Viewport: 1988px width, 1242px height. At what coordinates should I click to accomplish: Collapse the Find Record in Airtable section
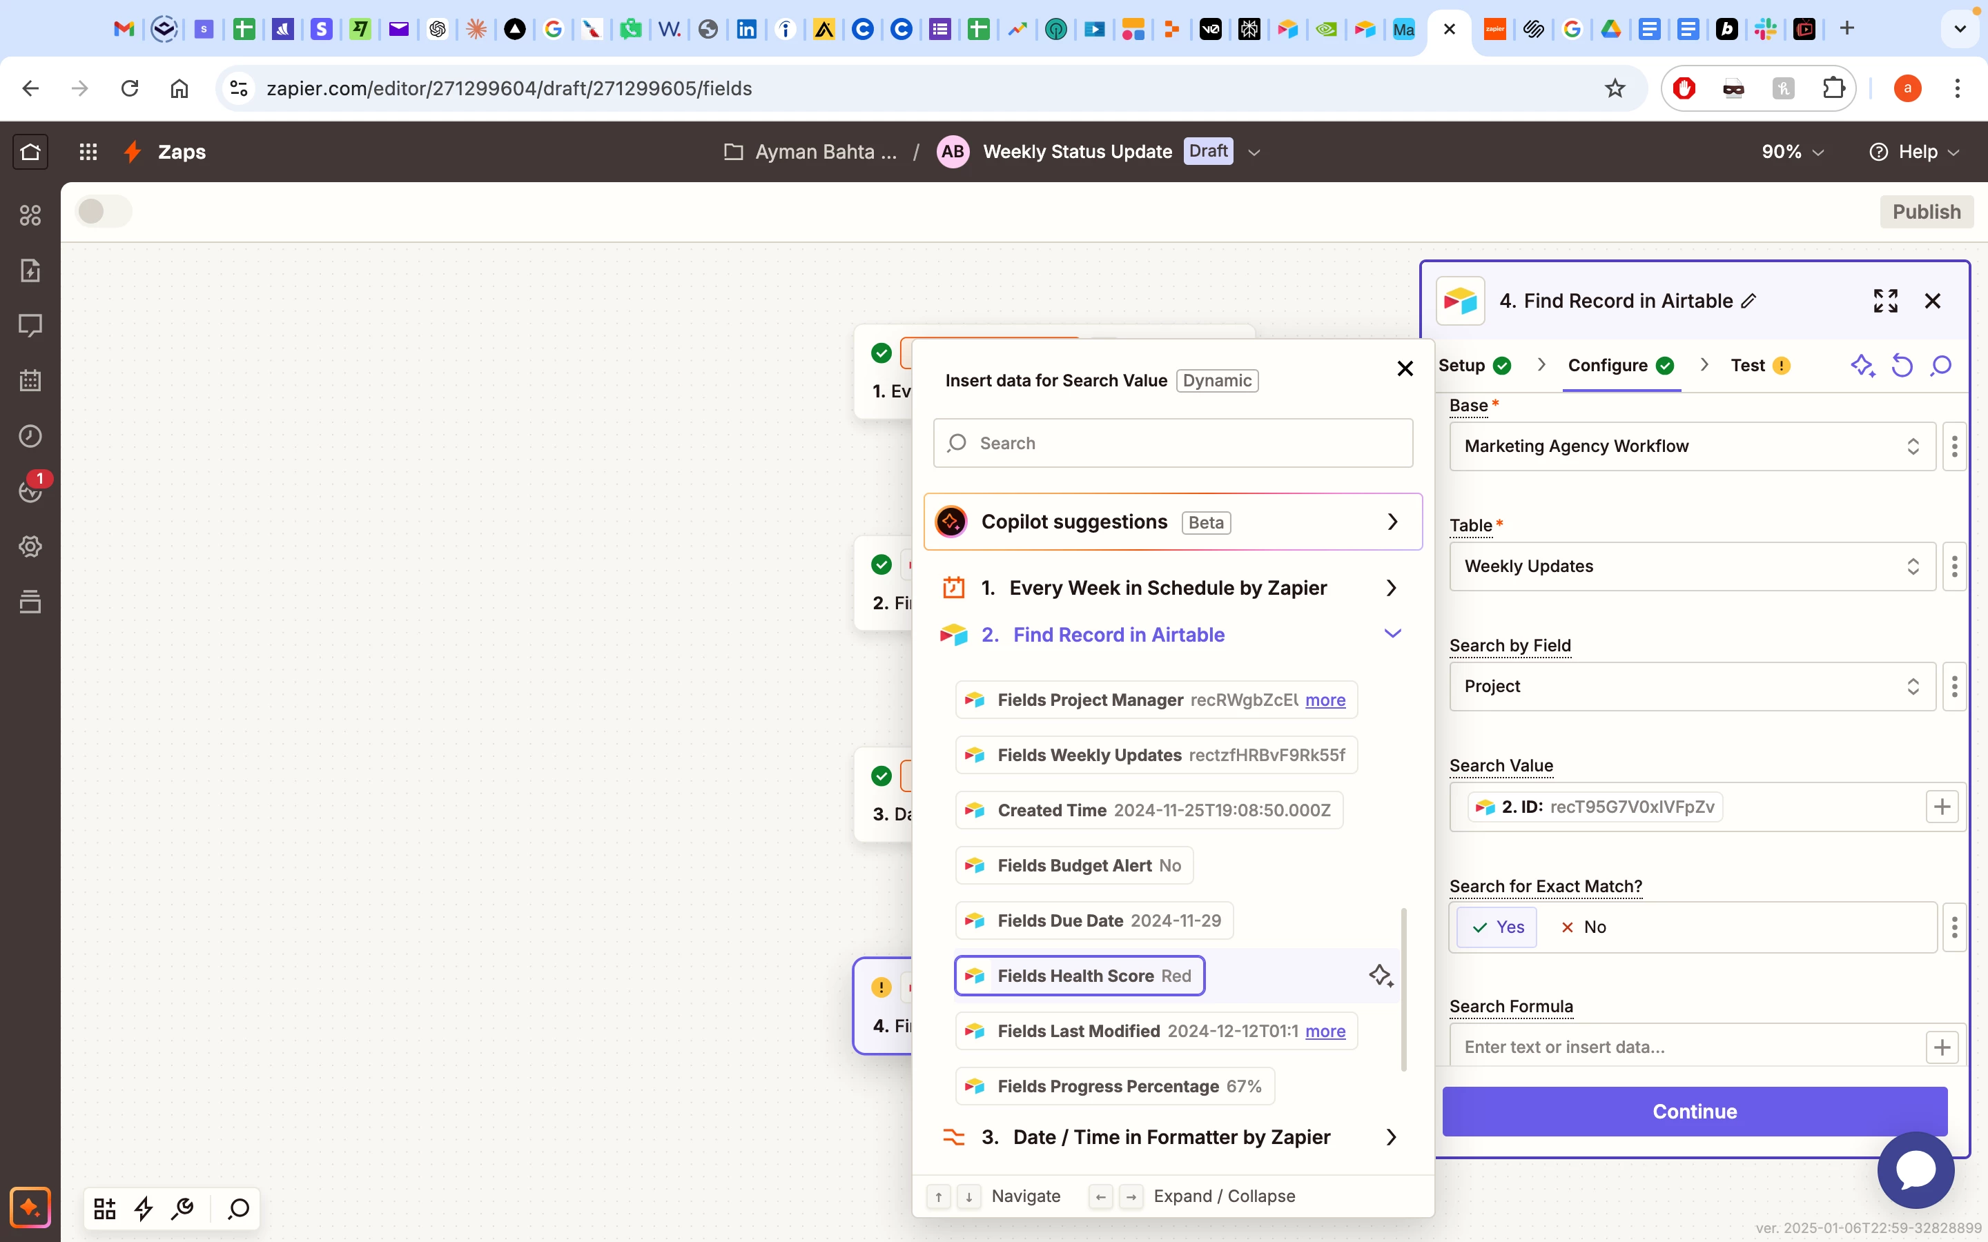tap(1392, 634)
